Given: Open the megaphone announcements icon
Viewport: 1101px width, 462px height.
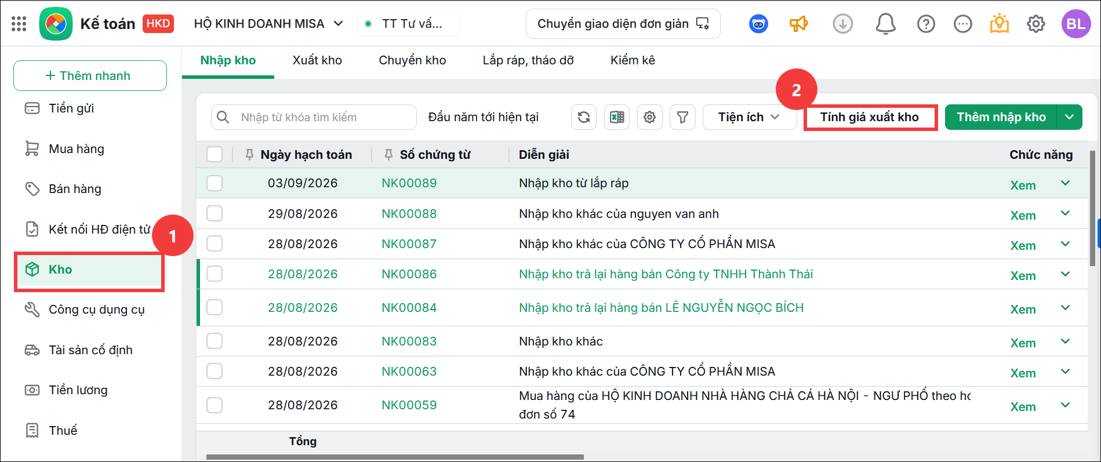Looking at the screenshot, I should [x=798, y=24].
